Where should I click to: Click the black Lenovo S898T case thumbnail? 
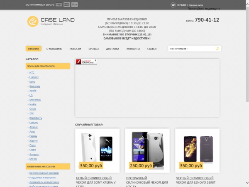point(198,150)
